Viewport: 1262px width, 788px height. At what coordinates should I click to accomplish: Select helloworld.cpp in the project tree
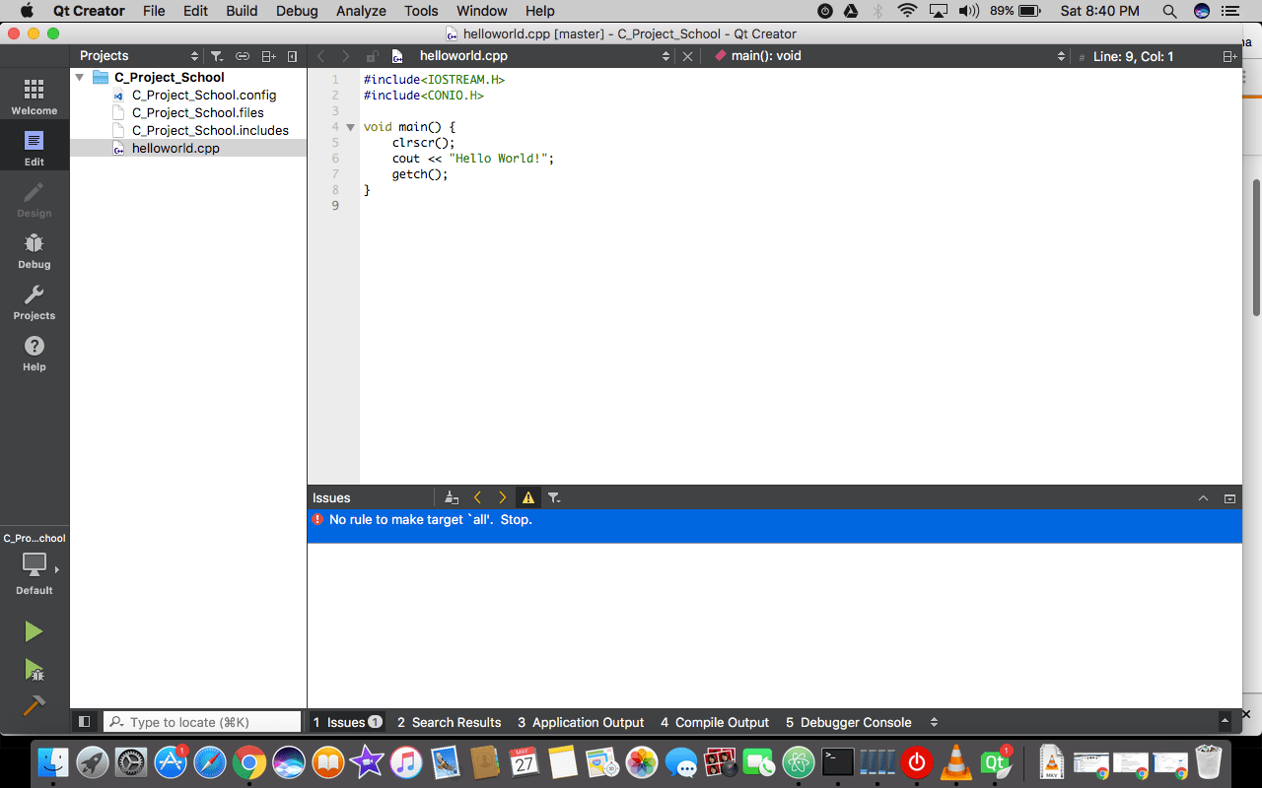[x=175, y=148]
